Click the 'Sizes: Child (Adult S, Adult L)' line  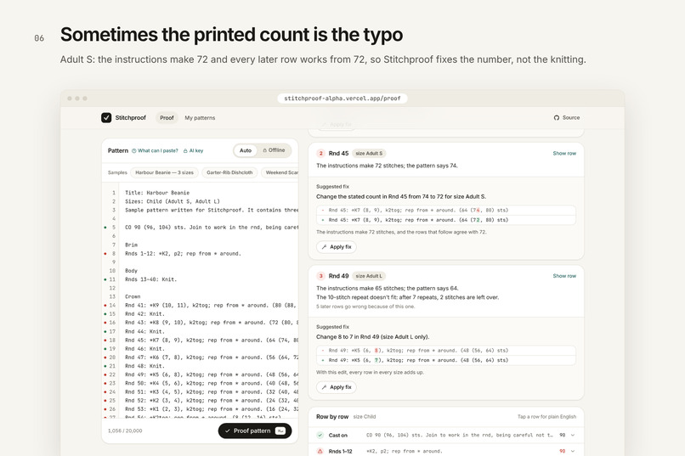pos(173,201)
